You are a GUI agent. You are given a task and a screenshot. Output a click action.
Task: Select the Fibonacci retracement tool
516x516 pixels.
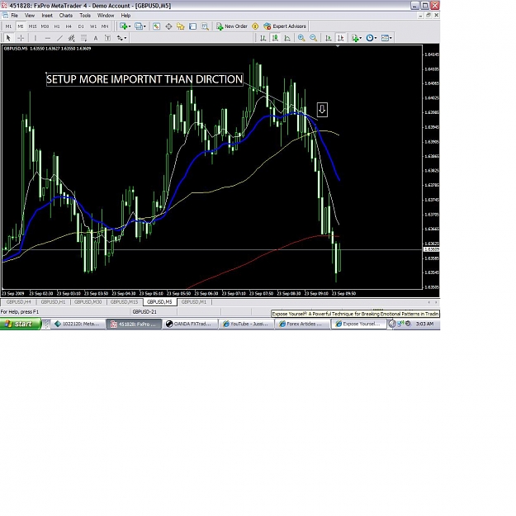pyautogui.click(x=83, y=38)
